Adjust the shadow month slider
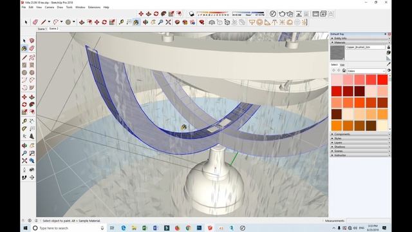 point(213,13)
